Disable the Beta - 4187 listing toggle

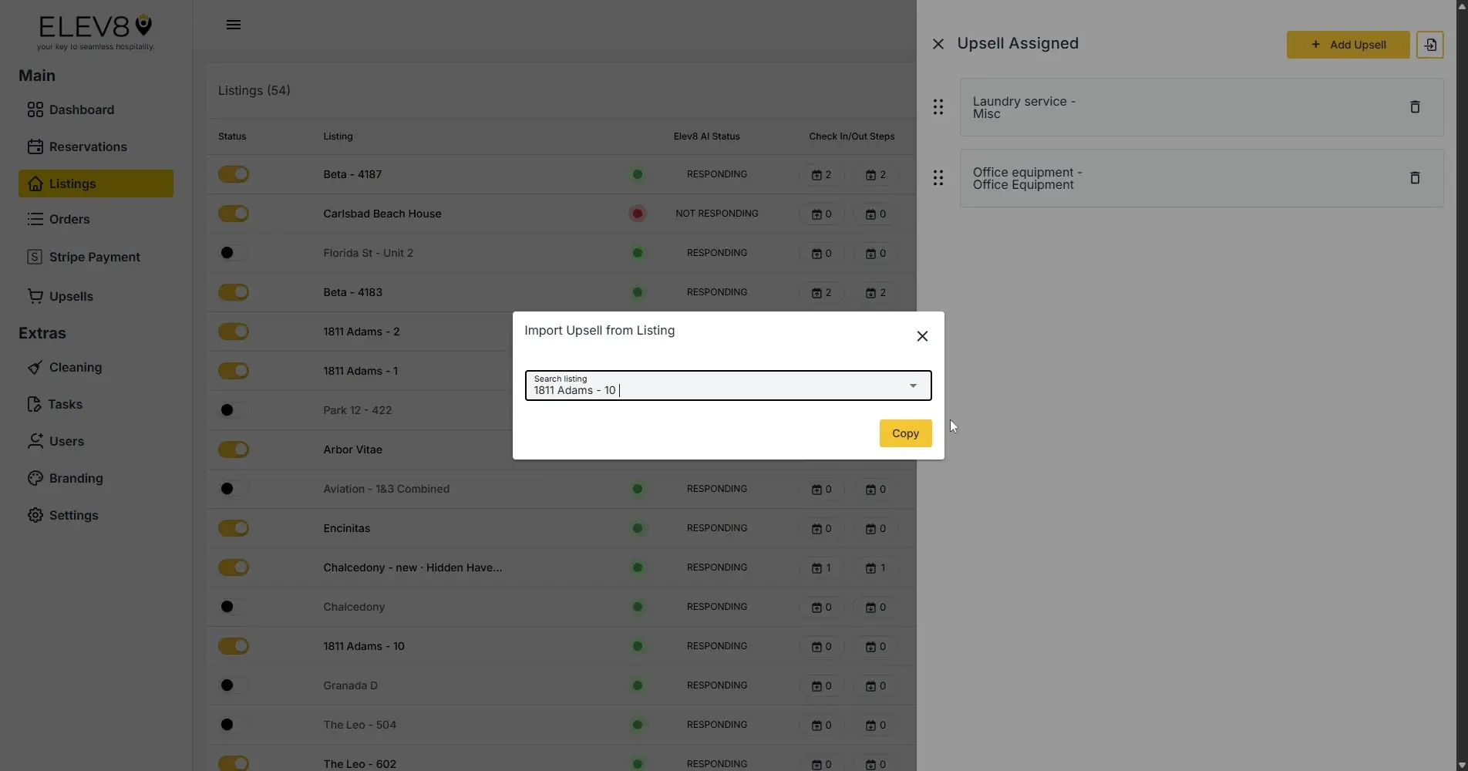coord(233,174)
